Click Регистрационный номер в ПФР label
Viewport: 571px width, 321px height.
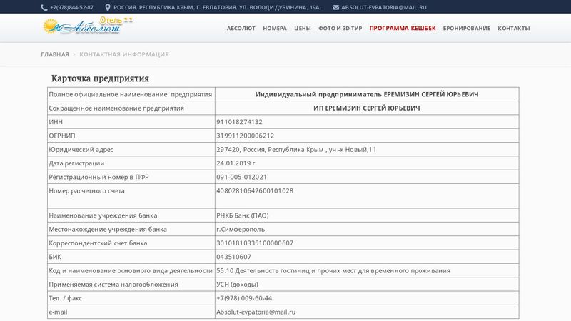pyautogui.click(x=98, y=177)
